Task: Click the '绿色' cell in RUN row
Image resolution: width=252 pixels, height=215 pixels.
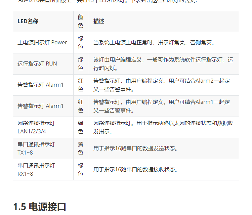Action: point(81,64)
